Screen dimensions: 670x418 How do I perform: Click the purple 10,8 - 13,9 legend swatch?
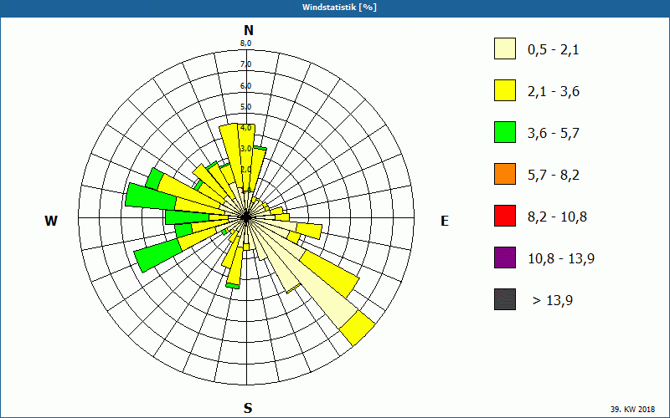pos(505,257)
